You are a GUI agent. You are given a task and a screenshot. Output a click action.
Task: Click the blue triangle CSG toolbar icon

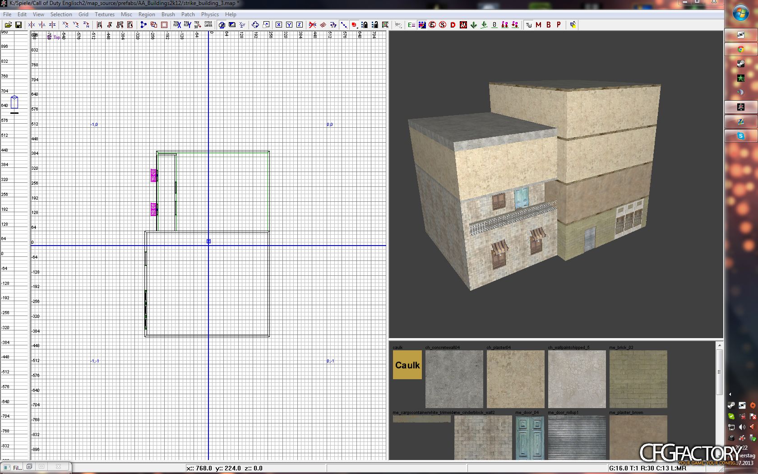point(143,25)
